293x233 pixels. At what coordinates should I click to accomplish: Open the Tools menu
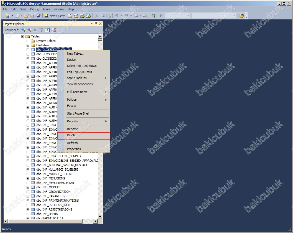46,9
